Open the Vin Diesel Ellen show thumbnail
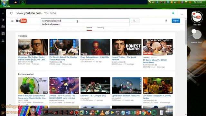 click(64, 47)
